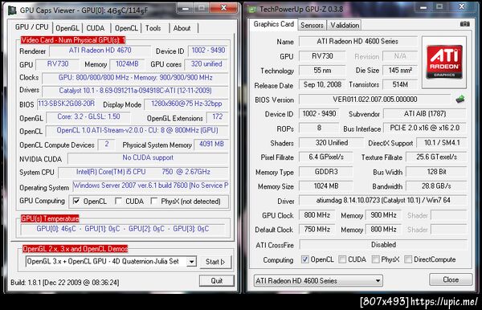
Task: Click the Bus Interface field PCI-E 2.0 x16
Action: point(425,128)
